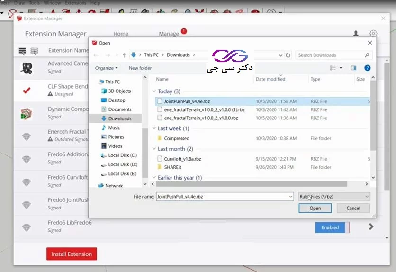
Task: Click the Advanced Camera extension icon
Action: pos(27,68)
